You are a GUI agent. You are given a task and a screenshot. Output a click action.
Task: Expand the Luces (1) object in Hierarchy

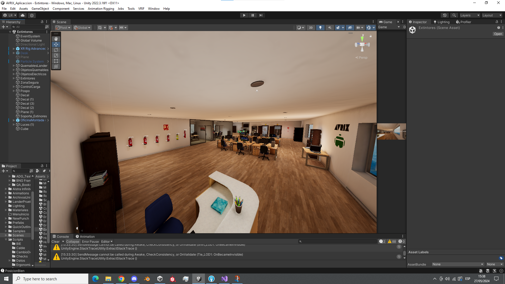[x=14, y=125]
